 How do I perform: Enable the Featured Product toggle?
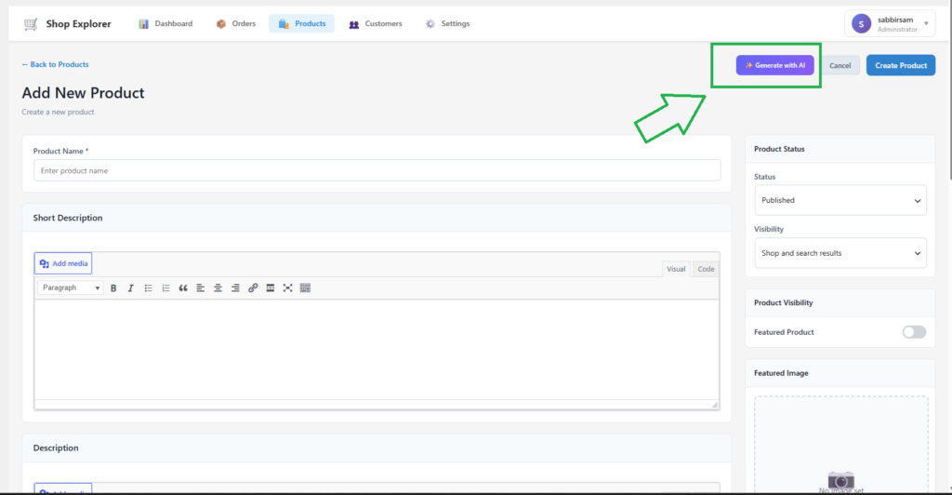tap(914, 332)
